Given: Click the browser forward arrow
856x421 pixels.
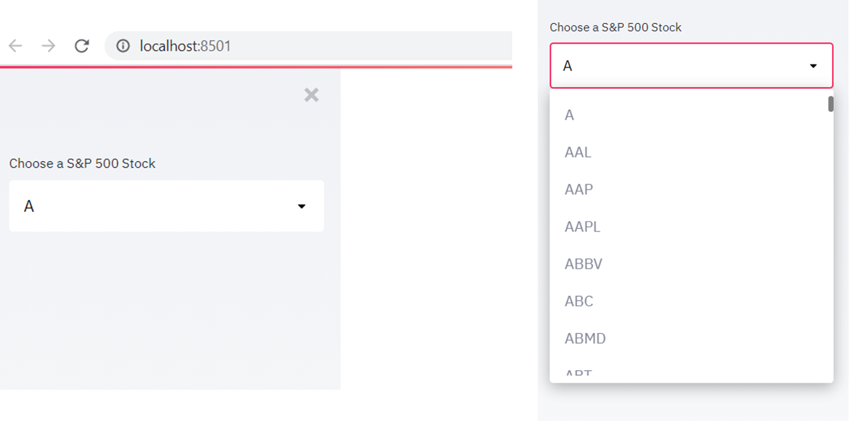Looking at the screenshot, I should pos(49,46).
